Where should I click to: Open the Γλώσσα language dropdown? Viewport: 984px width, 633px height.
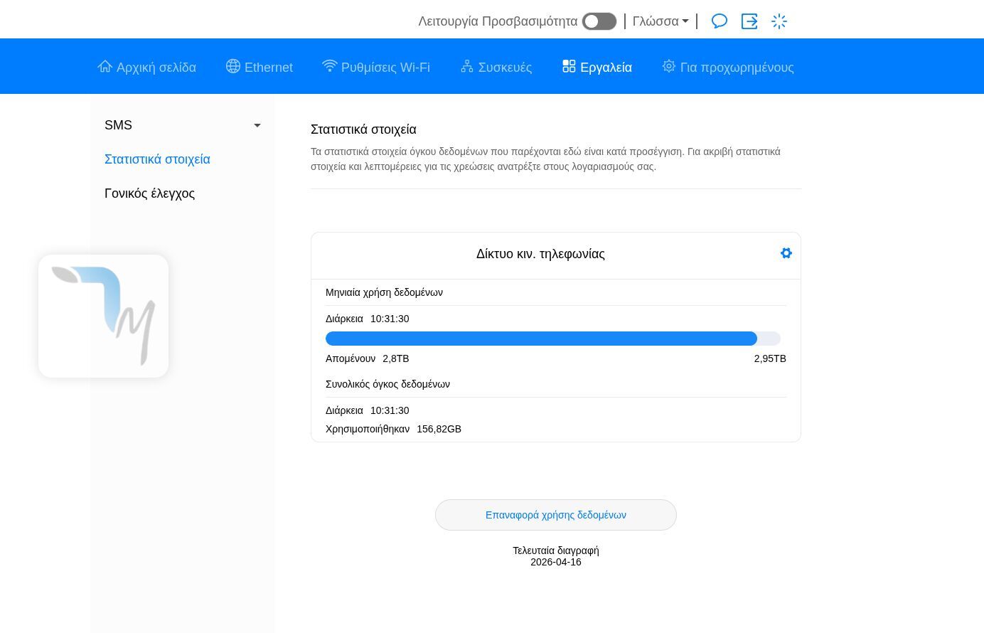pos(661,21)
